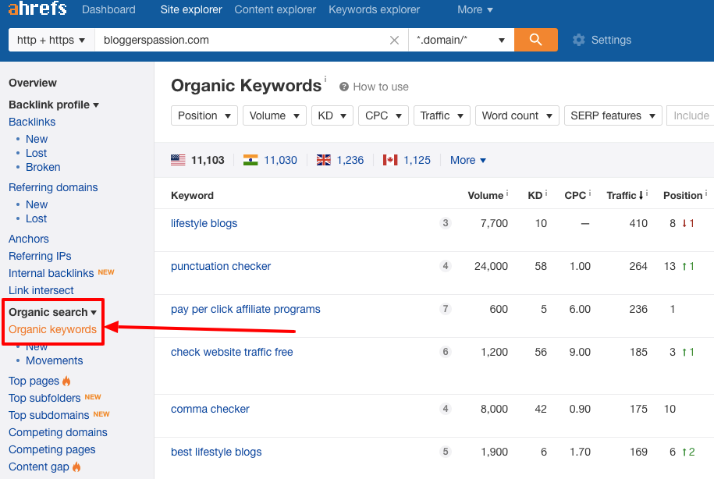This screenshot has width=714, height=479.
Task: Select the India flag count 11,030
Action: [x=270, y=160]
